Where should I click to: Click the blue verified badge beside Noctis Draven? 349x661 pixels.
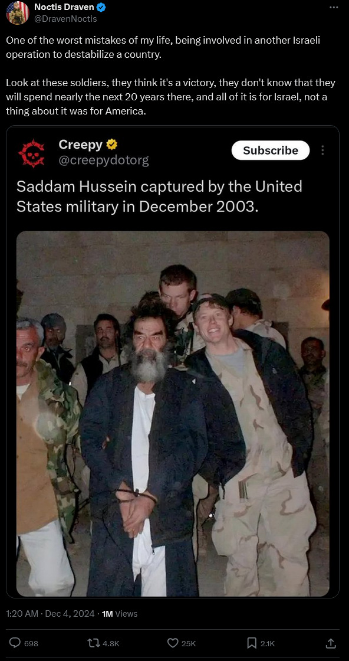pyautogui.click(x=101, y=7)
